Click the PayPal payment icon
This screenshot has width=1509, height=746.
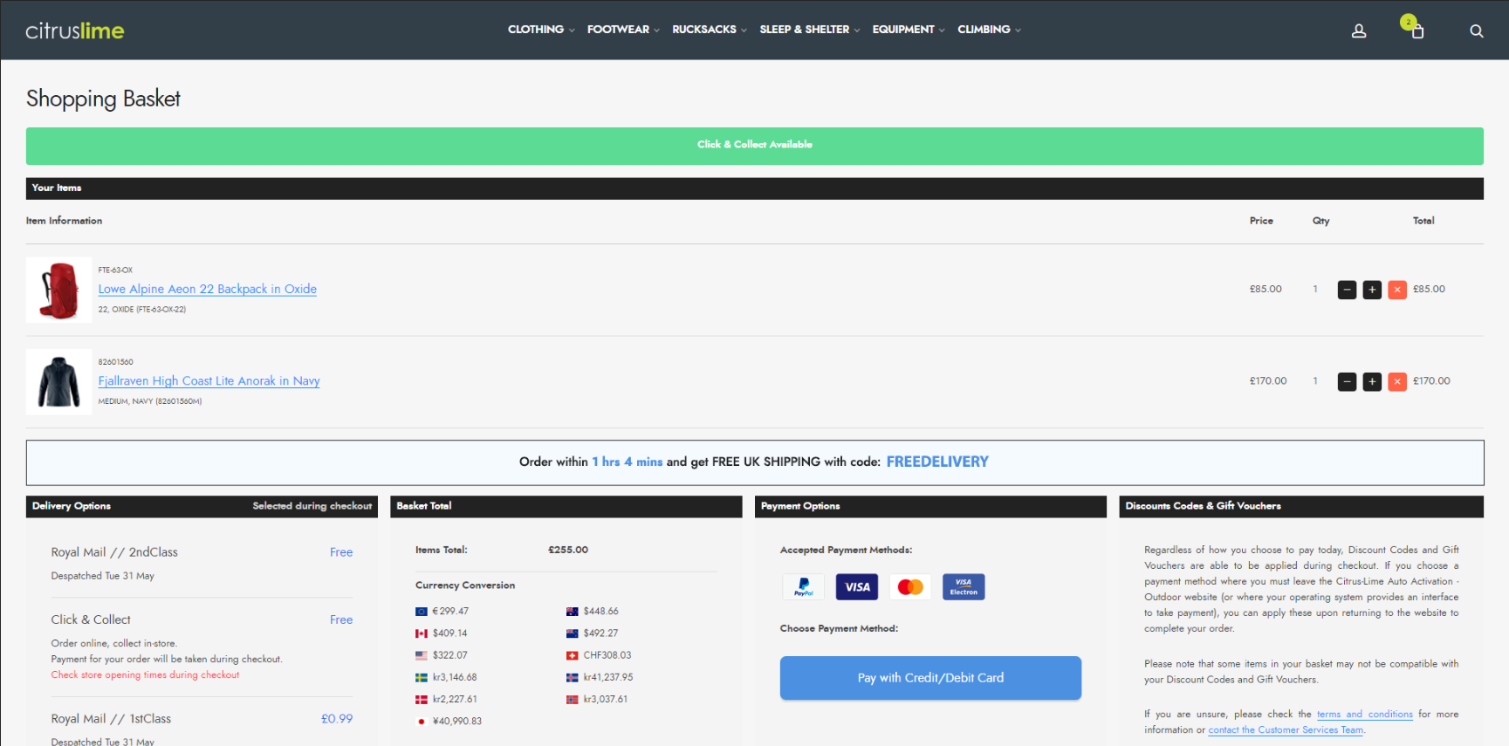tap(804, 587)
